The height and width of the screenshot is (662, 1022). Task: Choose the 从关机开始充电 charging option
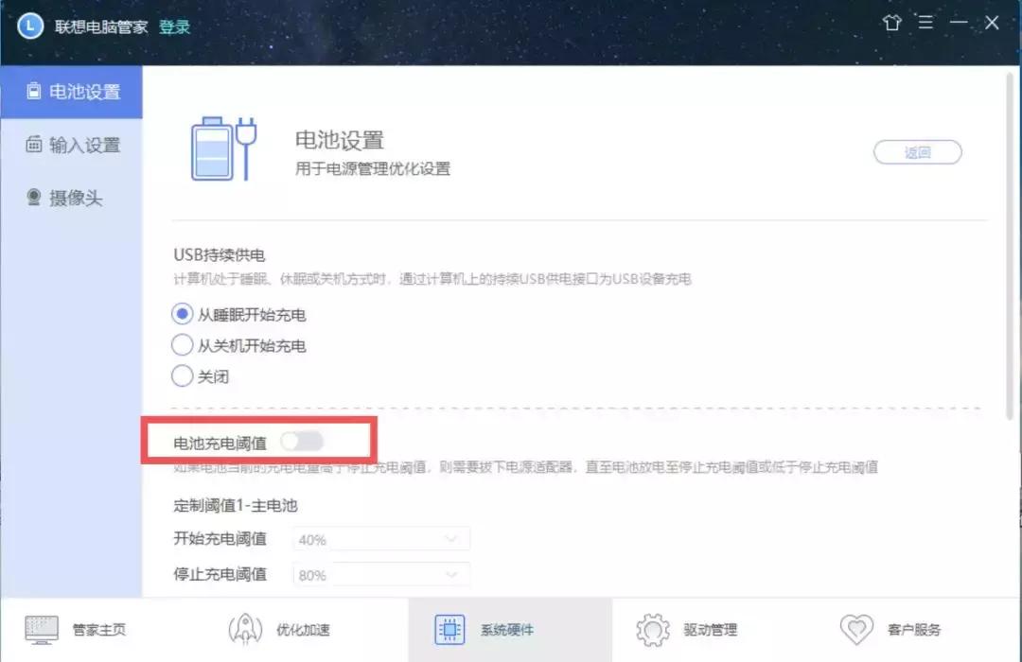(x=182, y=344)
